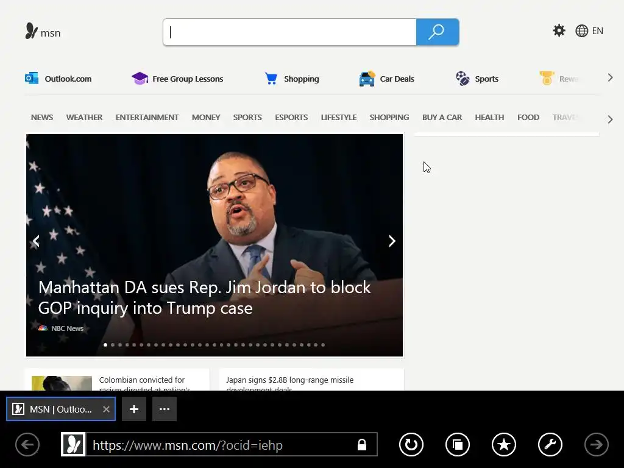Click the site favicon beside address bar
Screen dimensions: 624x468
[x=73, y=444]
